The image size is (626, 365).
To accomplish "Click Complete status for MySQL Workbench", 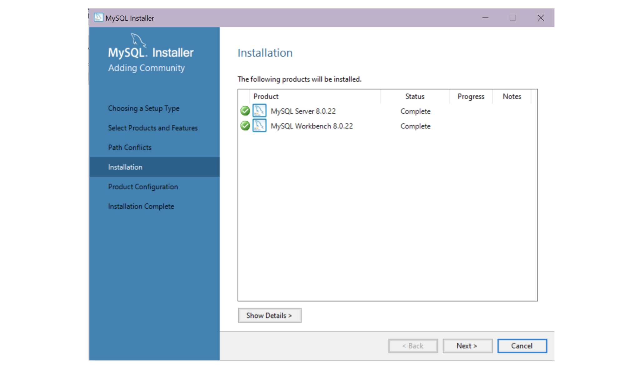I will (415, 126).
